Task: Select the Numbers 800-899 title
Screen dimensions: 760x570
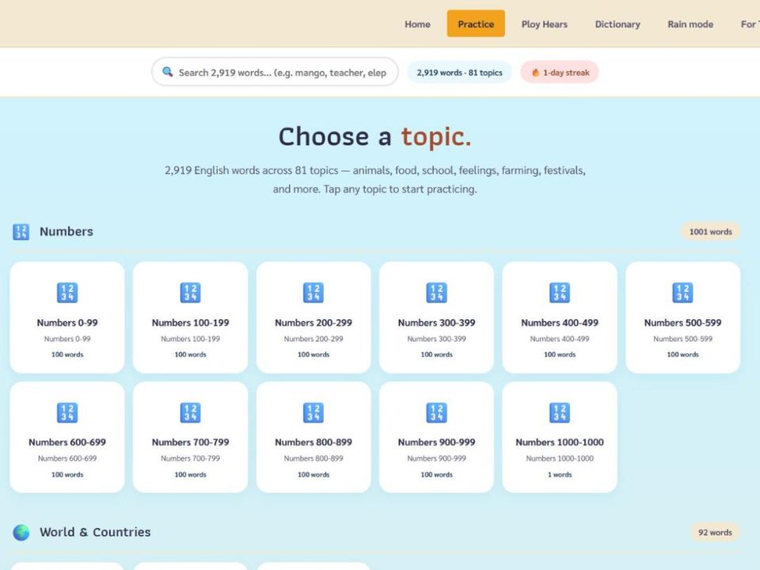Action: click(x=313, y=443)
